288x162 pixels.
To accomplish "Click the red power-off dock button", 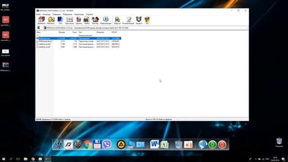I will tap(222, 144).
